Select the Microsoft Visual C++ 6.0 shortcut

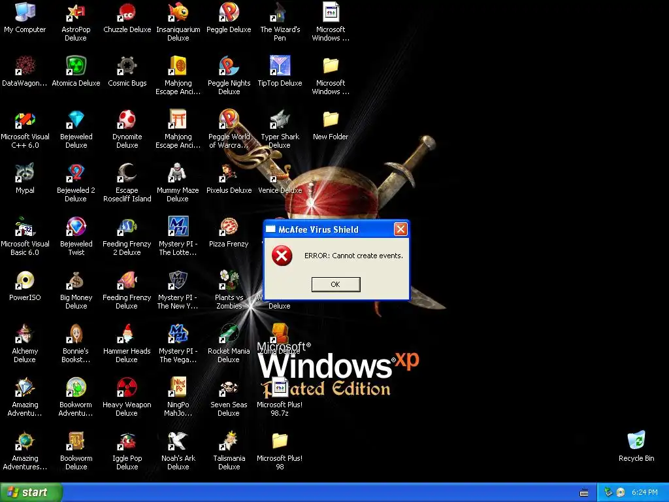(x=25, y=120)
